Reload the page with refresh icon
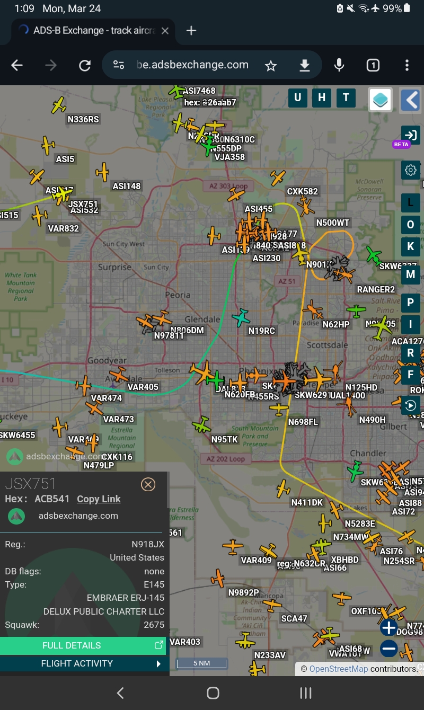The height and width of the screenshot is (710, 424). (x=85, y=65)
